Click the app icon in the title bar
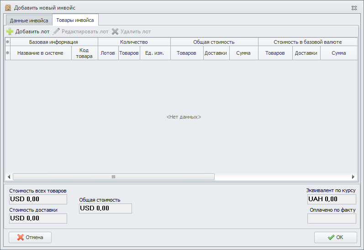The image size is (364, 250). (8, 8)
